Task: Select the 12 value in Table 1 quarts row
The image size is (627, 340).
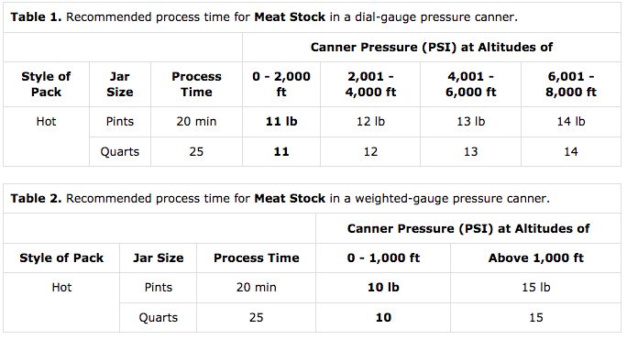Action: coord(370,151)
